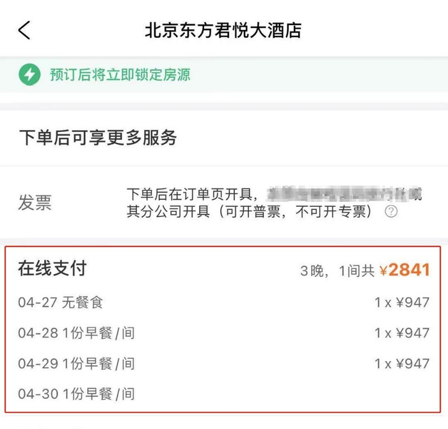Image resolution: width=448 pixels, height=429 pixels.
Task: Open the invoice help question mark icon
Action: click(391, 211)
